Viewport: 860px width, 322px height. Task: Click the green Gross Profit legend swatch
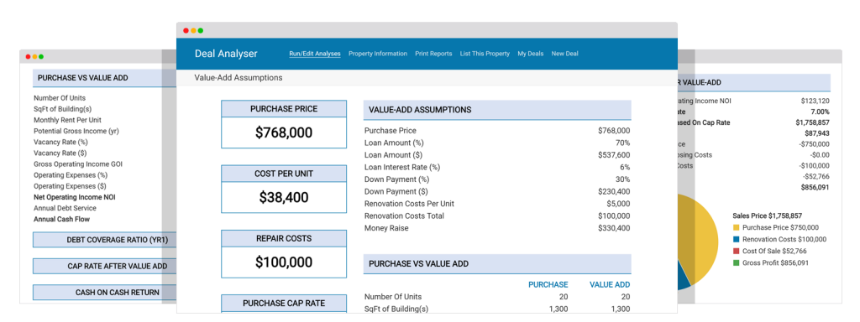point(736,262)
